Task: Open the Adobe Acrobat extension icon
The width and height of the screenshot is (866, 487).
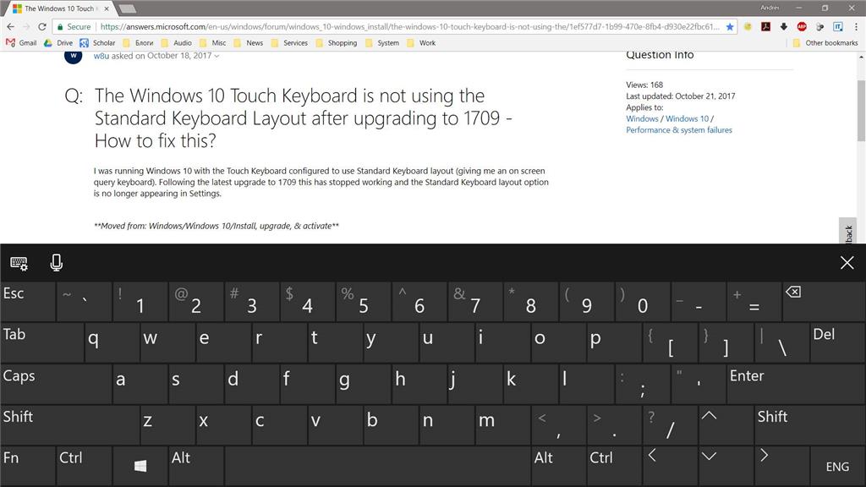Action: [765, 26]
